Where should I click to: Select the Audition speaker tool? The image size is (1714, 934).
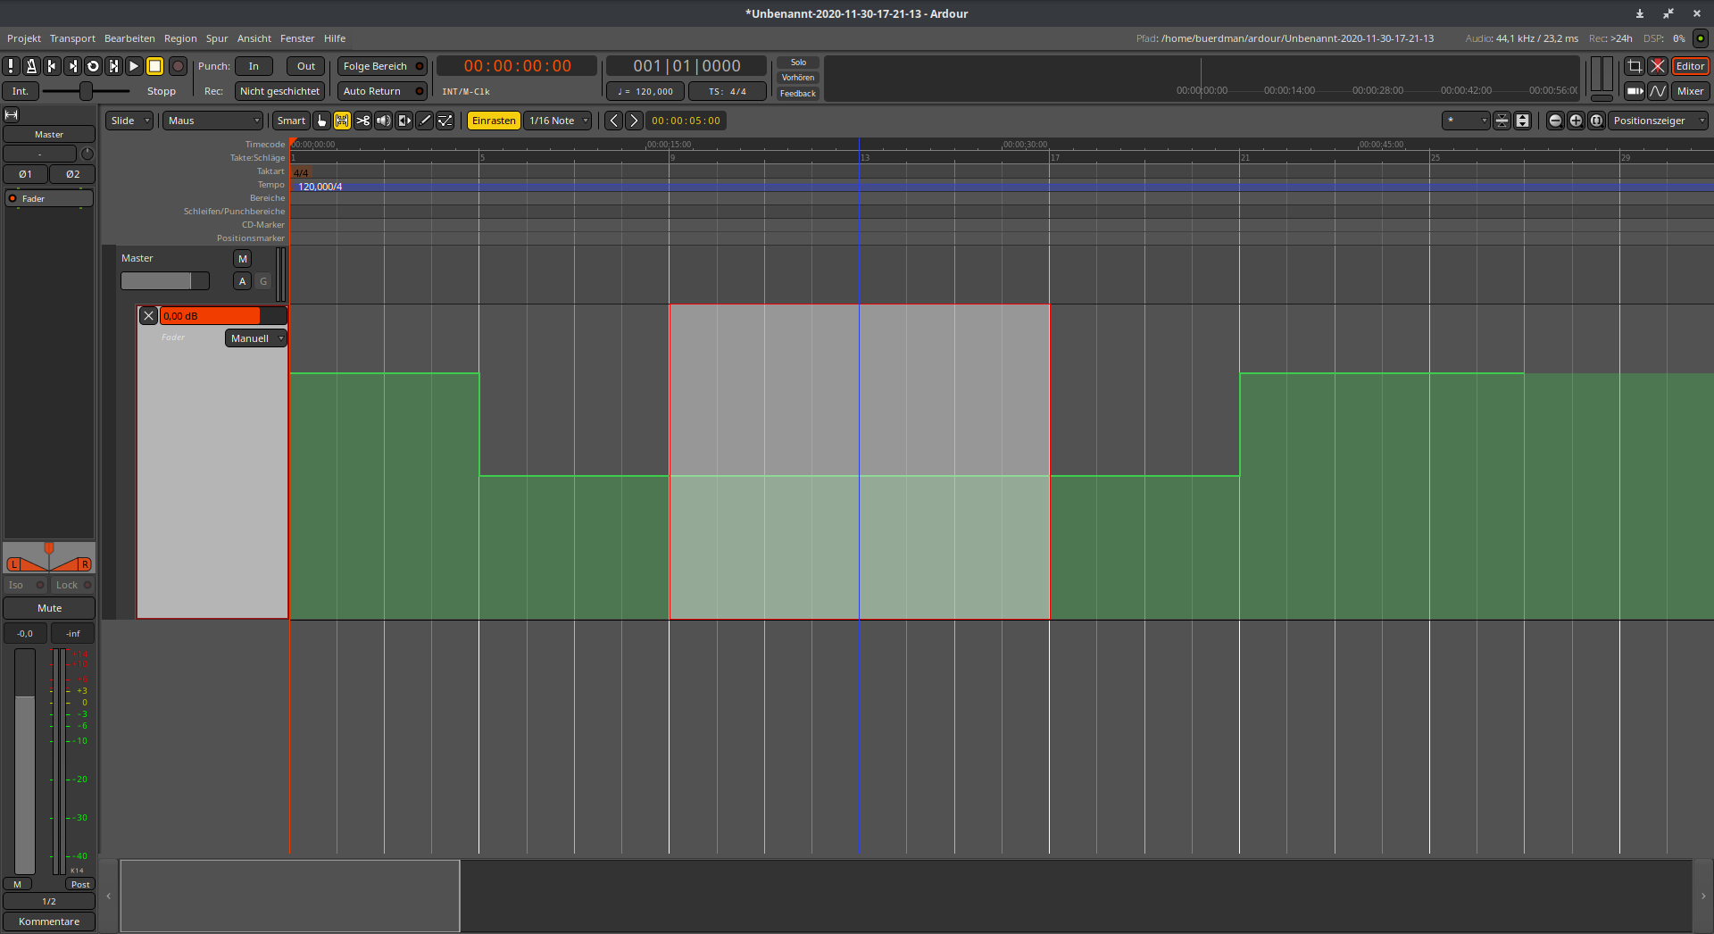tap(384, 121)
